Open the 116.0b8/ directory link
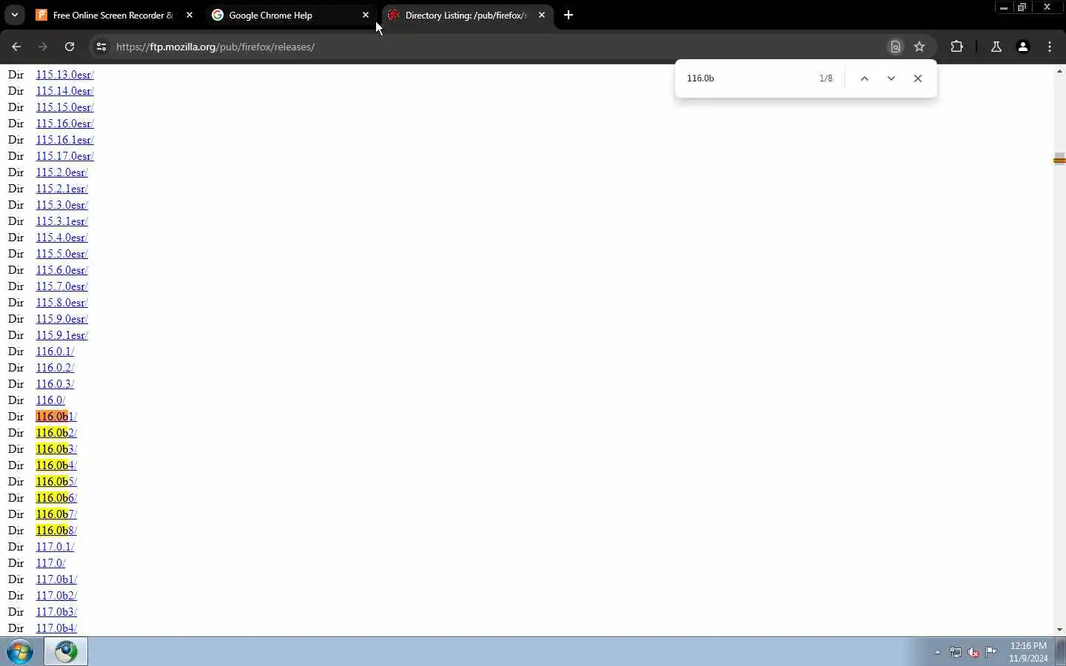 coord(56,531)
